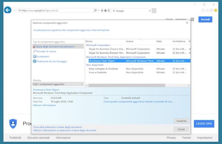Click Cerca questo componente aggiuntivo link
Screen dimensions: 222x144
pos(138,102)
